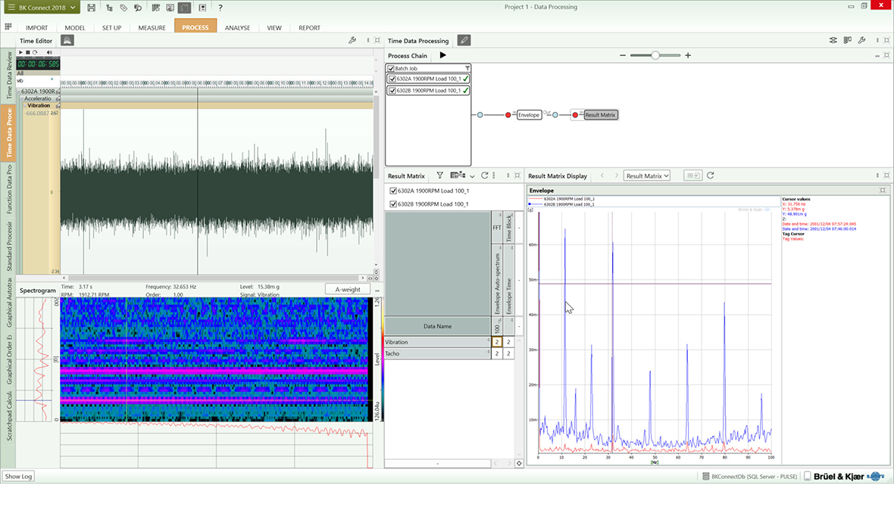Expand the dropdown chevron in Result Matrix toolbar
This screenshot has width=894, height=510.
point(472,176)
